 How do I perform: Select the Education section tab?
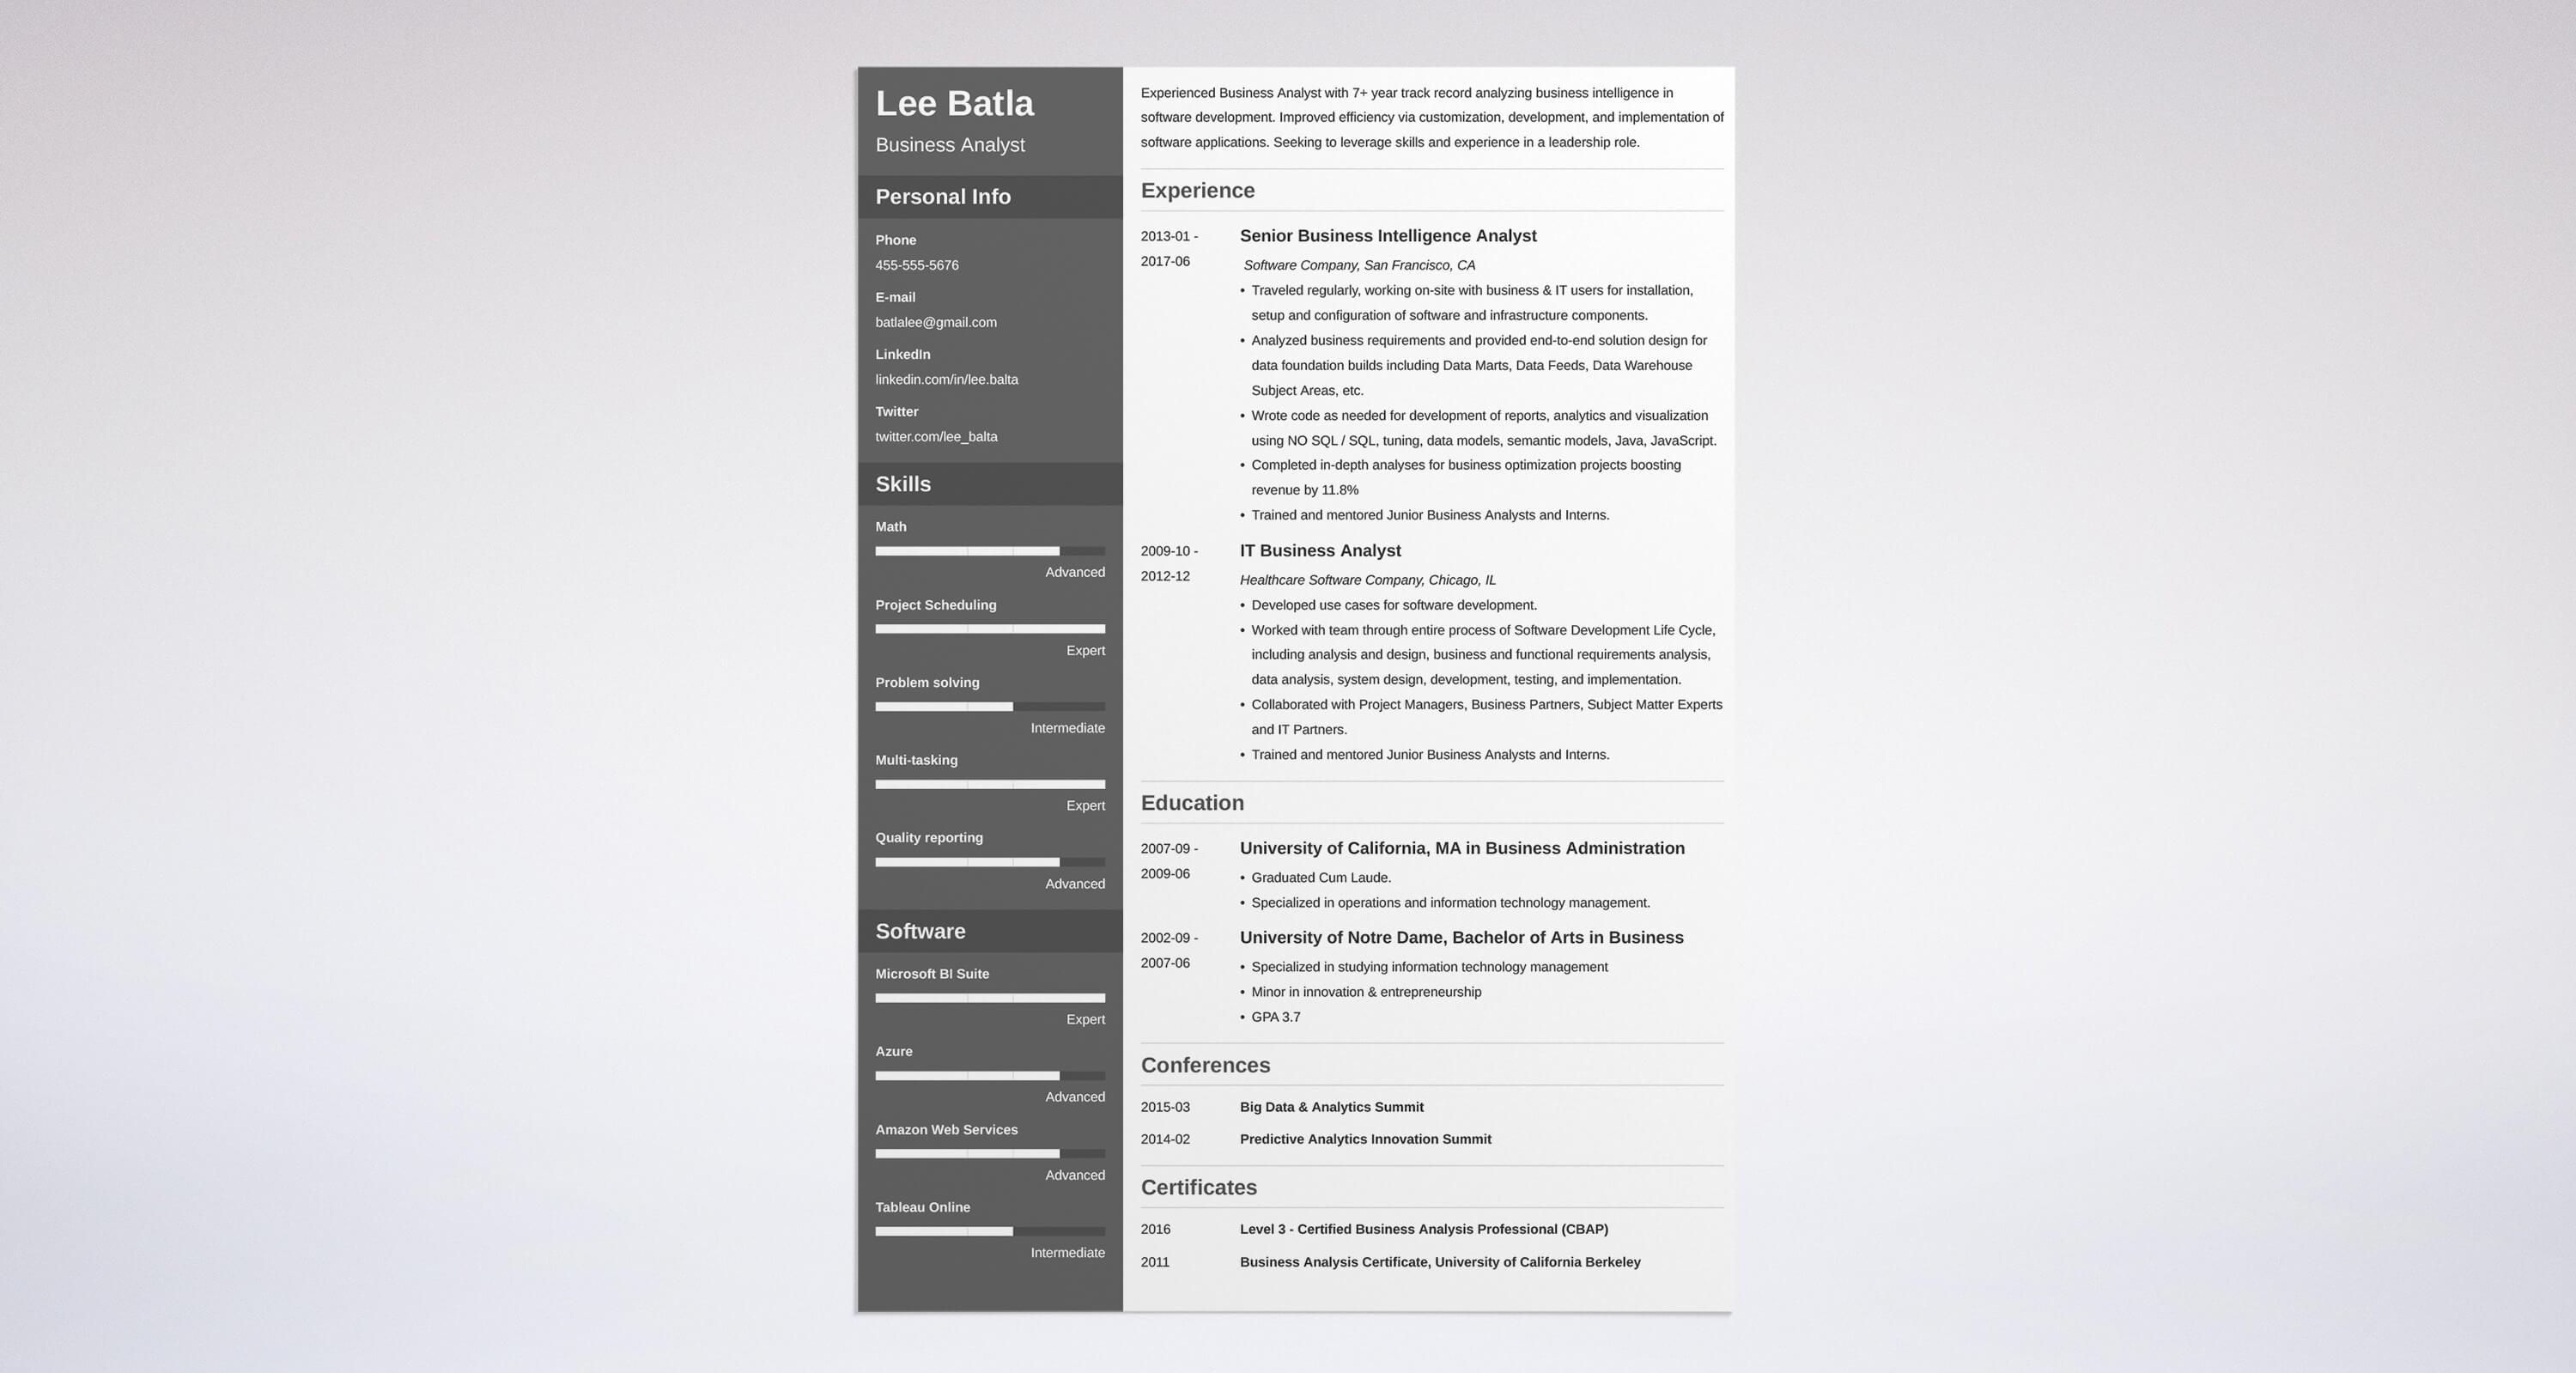point(1193,802)
